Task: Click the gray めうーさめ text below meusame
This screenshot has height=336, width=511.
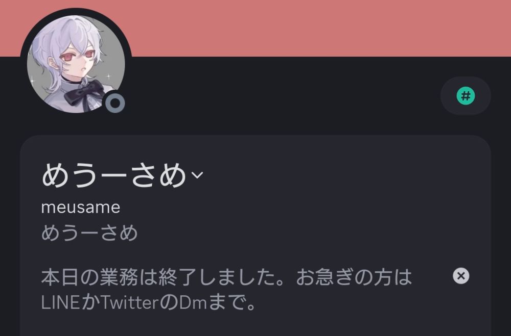Action: pos(89,233)
